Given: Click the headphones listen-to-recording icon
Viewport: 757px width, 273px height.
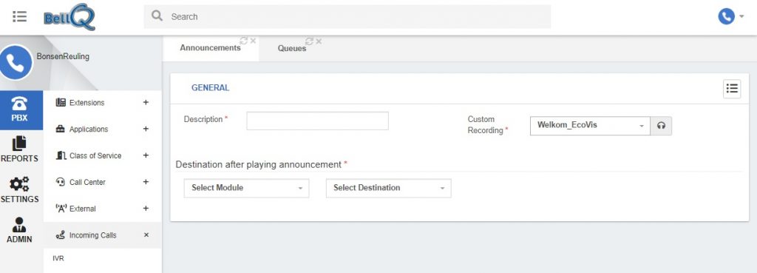Looking at the screenshot, I should [x=661, y=126].
